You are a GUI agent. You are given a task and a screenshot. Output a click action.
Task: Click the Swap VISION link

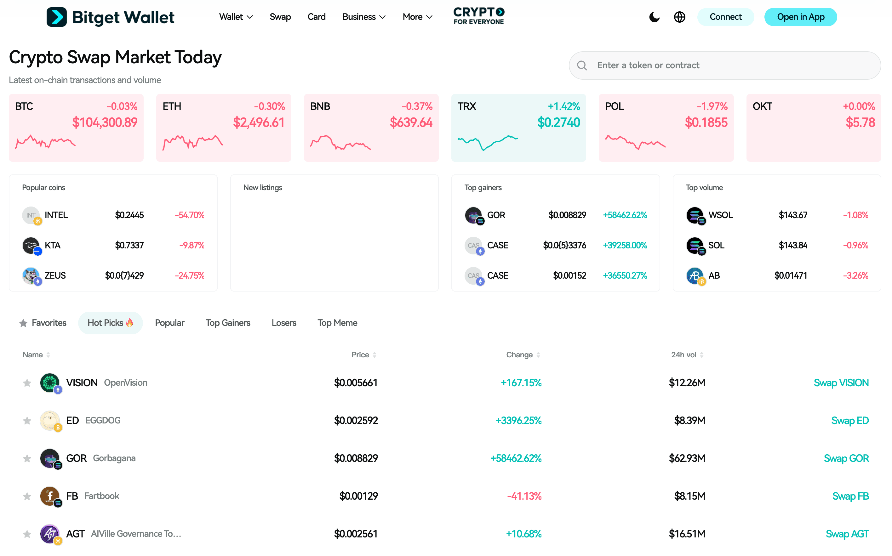pyautogui.click(x=841, y=383)
